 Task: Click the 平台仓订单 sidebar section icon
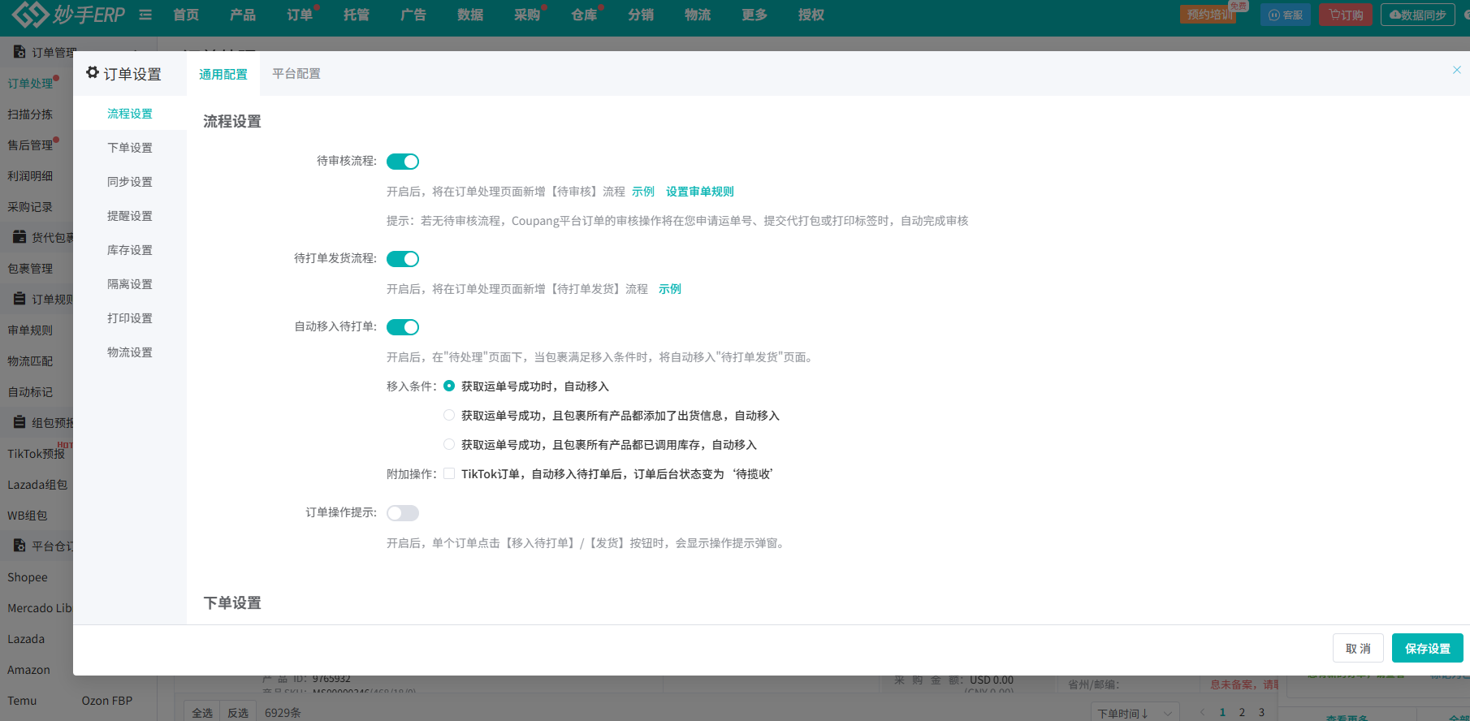pyautogui.click(x=19, y=546)
